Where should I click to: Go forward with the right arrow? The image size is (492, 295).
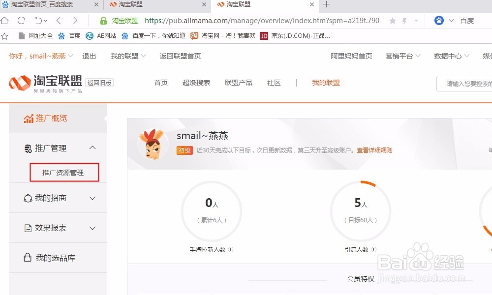[75, 21]
